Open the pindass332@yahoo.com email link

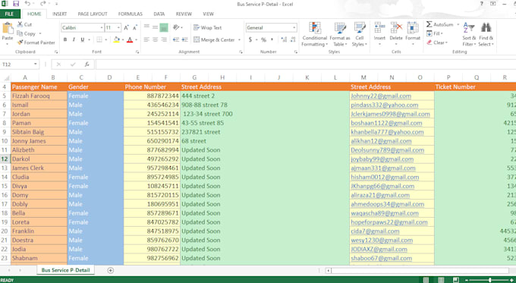[x=385, y=105]
